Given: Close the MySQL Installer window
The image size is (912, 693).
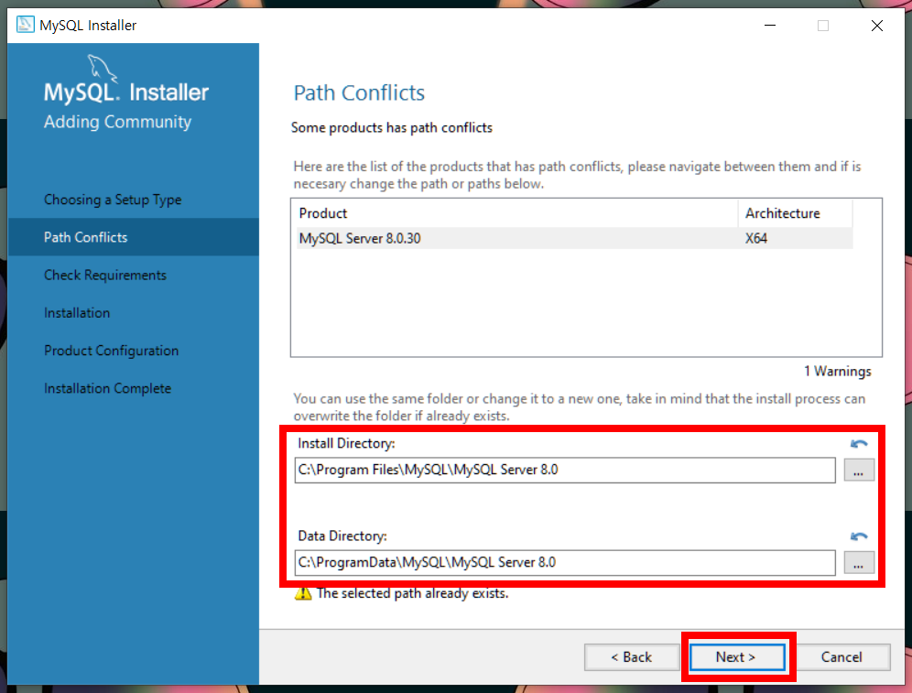Looking at the screenshot, I should (x=877, y=25).
